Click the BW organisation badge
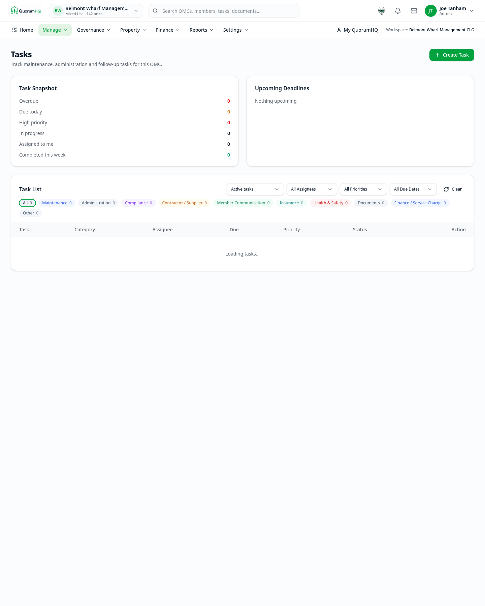 (58, 11)
